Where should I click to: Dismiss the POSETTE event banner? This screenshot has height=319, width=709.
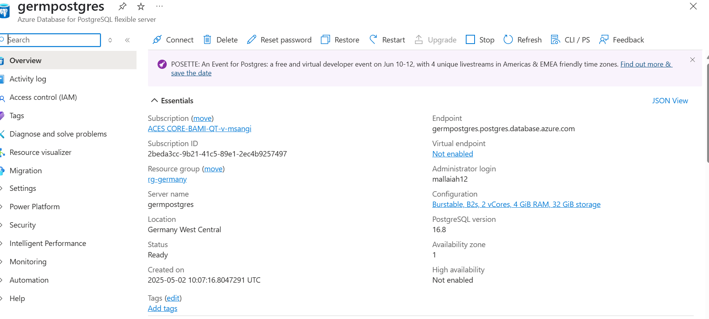(x=693, y=60)
